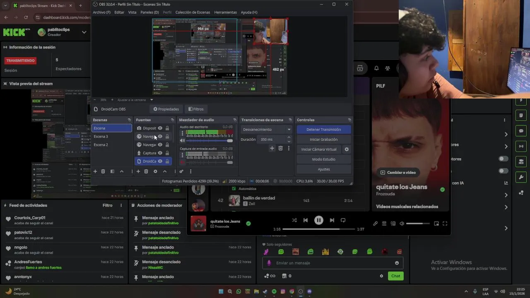Viewport: 530px width, 298px height.
Task: Open the Vista menu in OBS
Action: [132, 12]
